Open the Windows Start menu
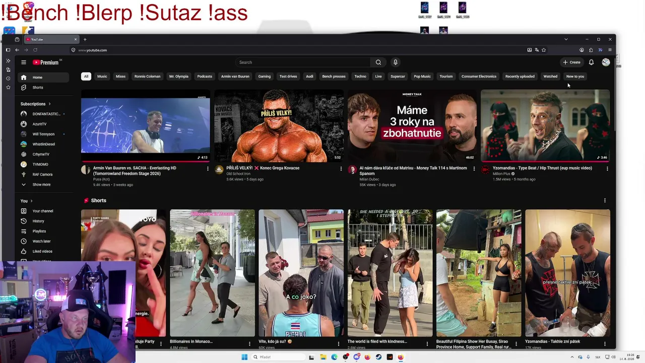 (244, 357)
